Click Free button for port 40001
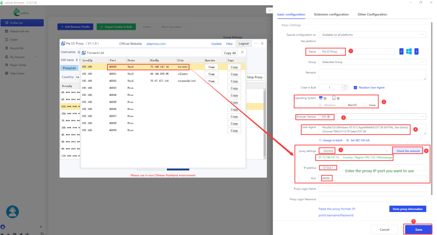 pyautogui.click(x=212, y=74)
